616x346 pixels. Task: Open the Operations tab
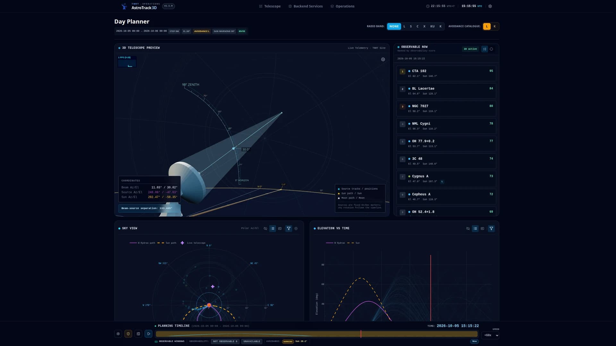pyautogui.click(x=342, y=6)
